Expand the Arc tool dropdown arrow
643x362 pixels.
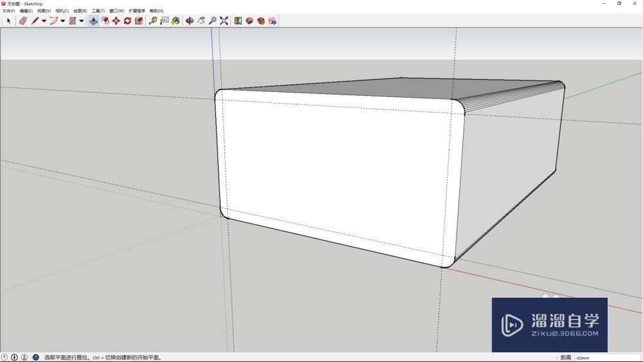(63, 21)
